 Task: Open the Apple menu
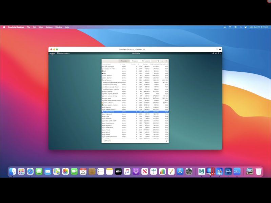click(4, 27)
